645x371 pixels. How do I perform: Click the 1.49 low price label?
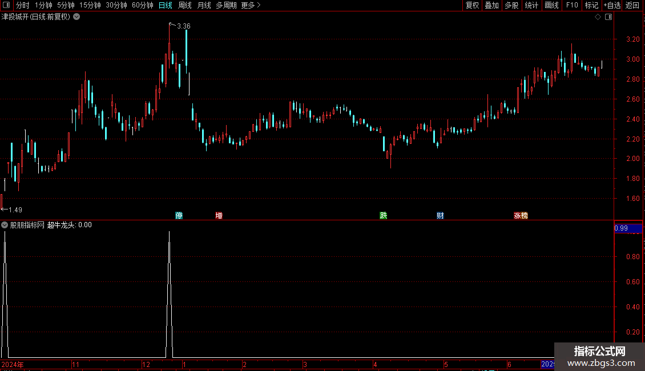(x=15, y=210)
